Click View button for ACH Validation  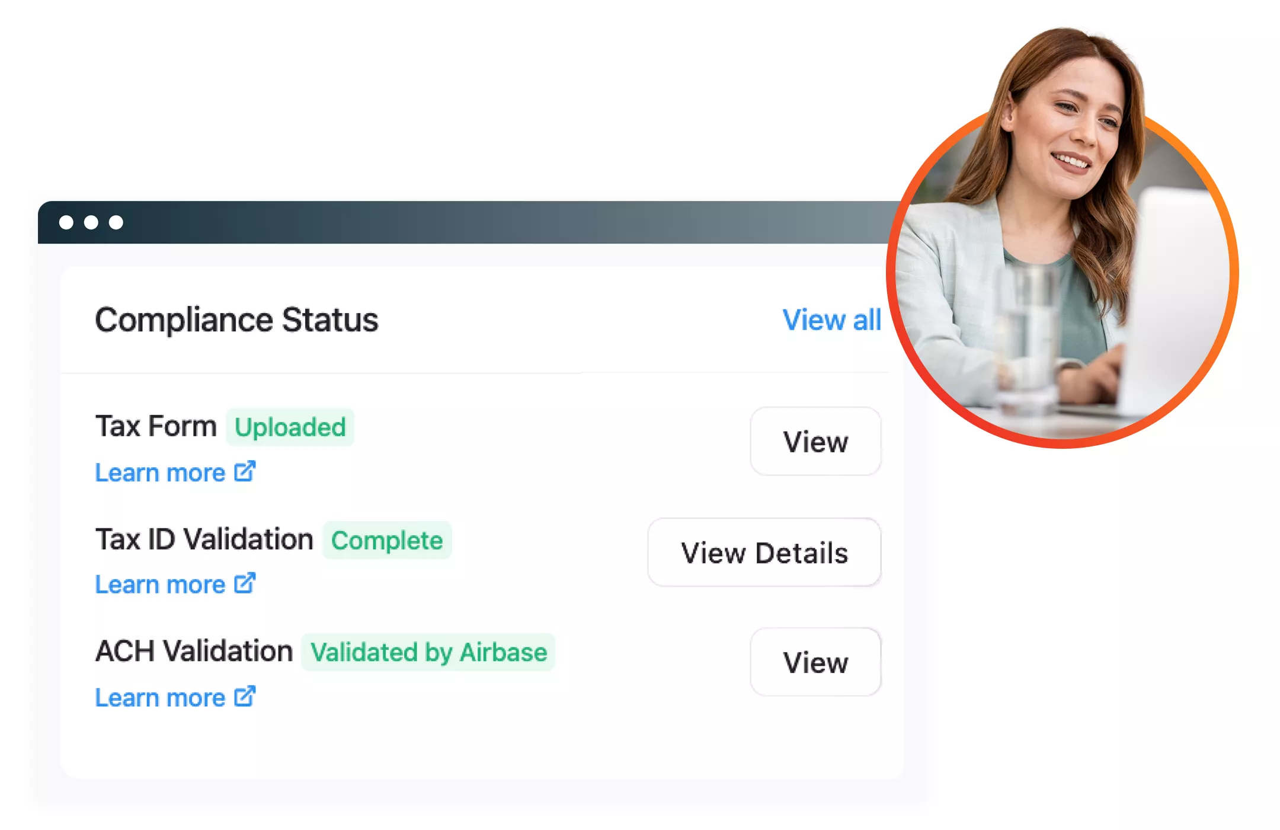coord(815,662)
